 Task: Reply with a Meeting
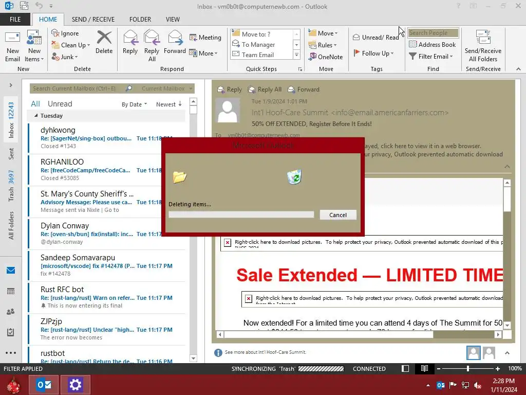(x=205, y=37)
